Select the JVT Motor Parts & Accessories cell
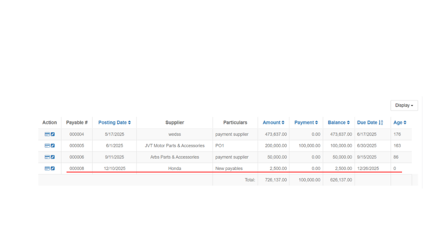Screen dimensions: 426x240 (174, 146)
